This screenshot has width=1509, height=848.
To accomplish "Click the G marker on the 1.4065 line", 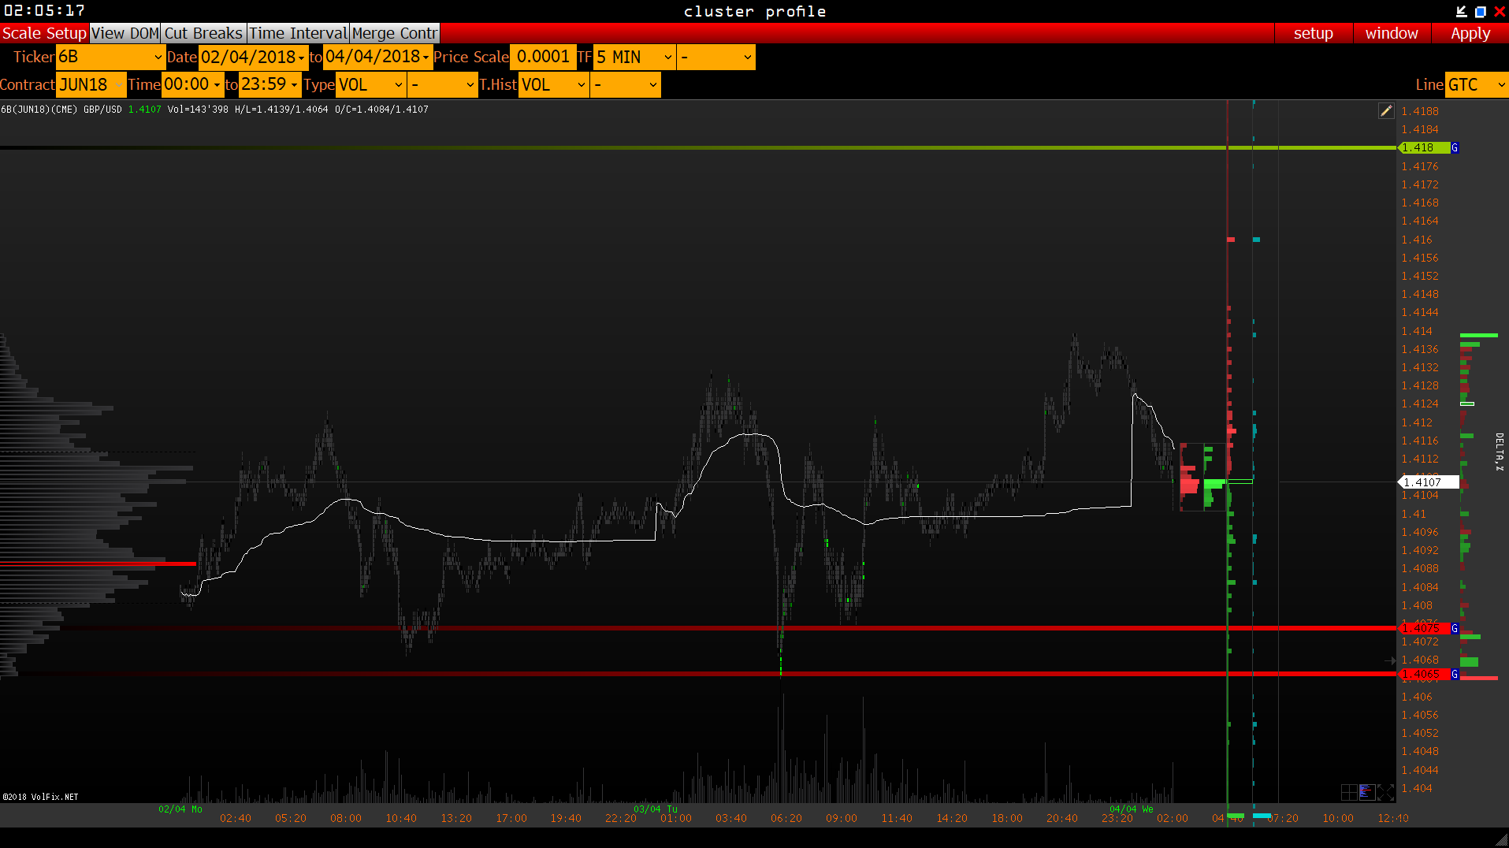I will (1455, 675).
